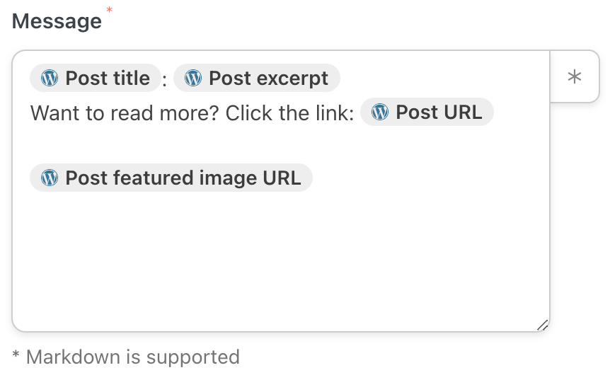The width and height of the screenshot is (610, 375).
Task: Click the Message field label
Action: coord(57,21)
